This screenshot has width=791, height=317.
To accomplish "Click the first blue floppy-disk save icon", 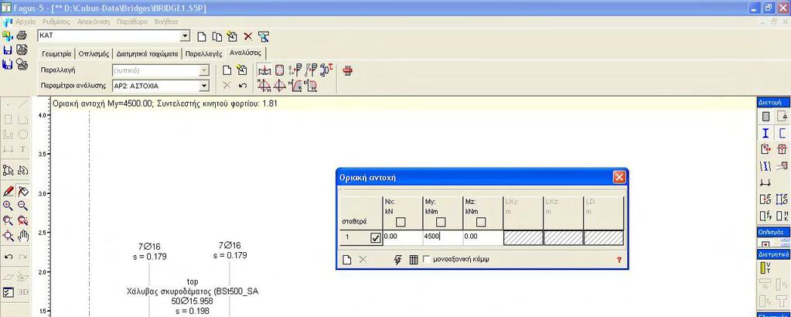I will 8,50.
